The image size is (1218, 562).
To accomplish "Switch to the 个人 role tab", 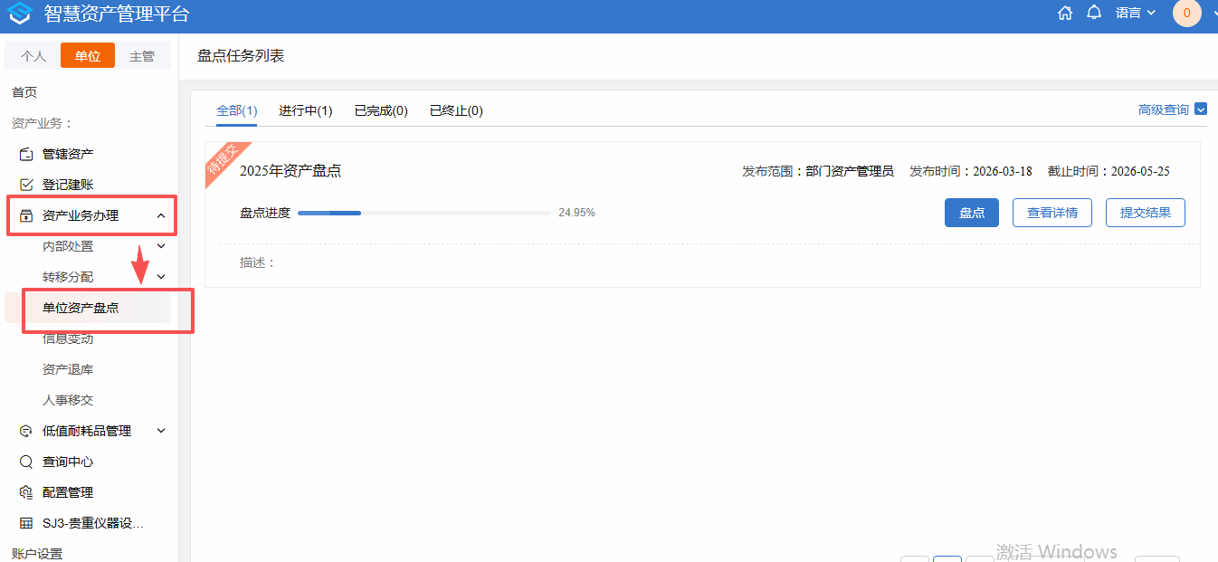I will [33, 56].
